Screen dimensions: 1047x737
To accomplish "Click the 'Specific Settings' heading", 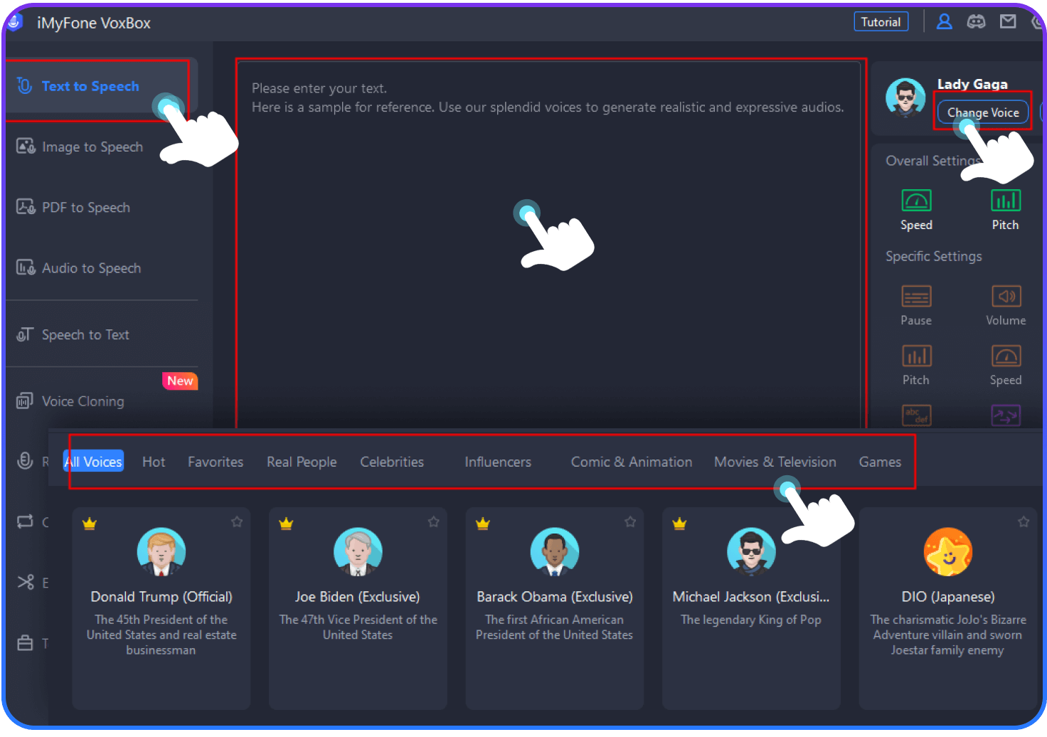I will coord(934,256).
